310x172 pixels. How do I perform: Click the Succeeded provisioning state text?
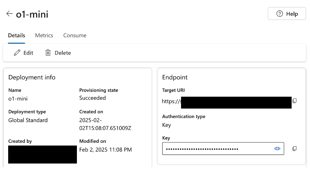[x=92, y=98]
